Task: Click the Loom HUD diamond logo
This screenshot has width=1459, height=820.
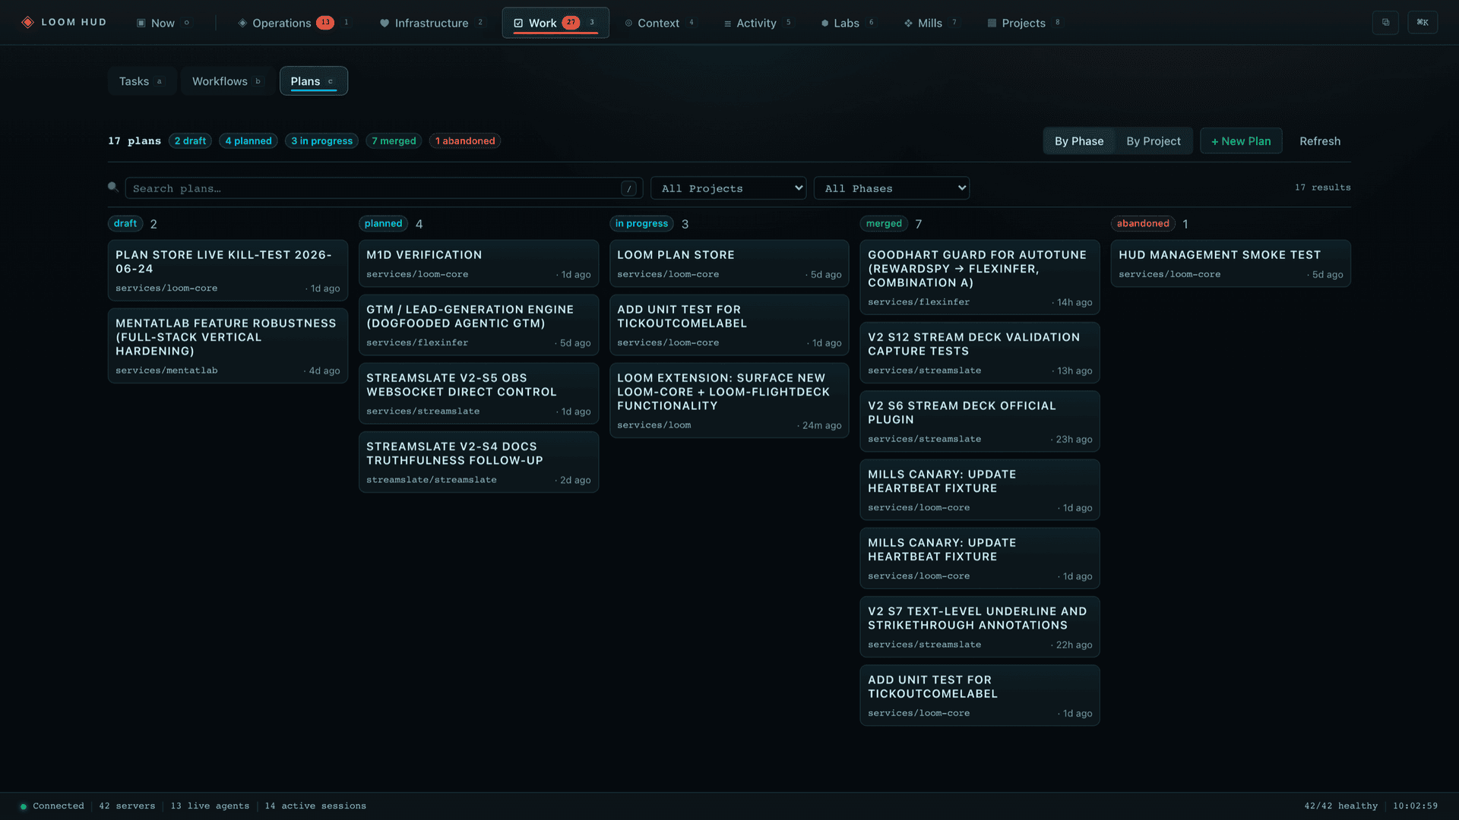Action: 27,23
